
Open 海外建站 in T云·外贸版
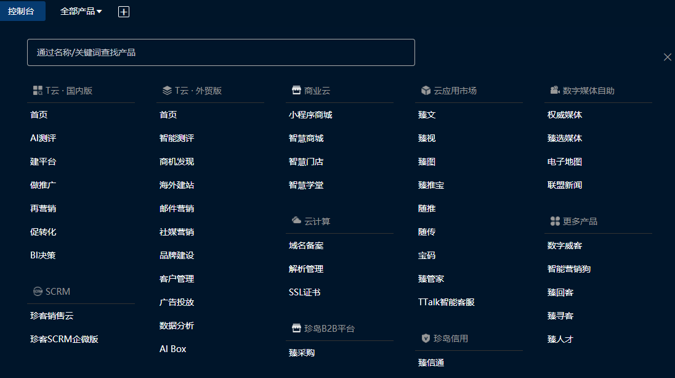coord(177,185)
